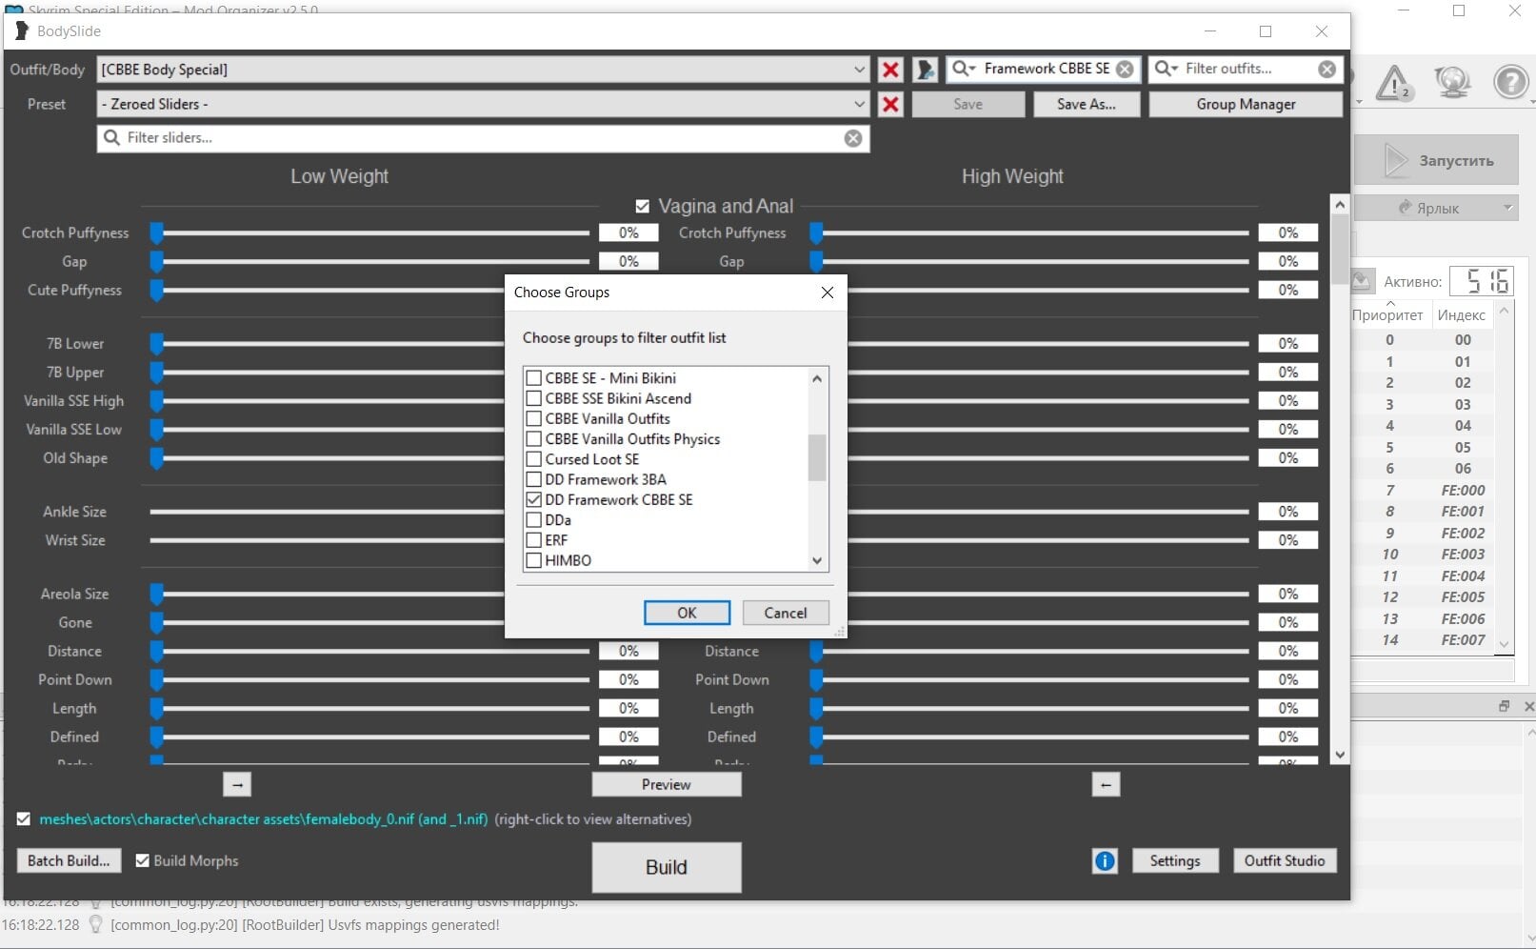Expand the Preset dropdown showing Zeroed Sliders
The height and width of the screenshot is (949, 1536).
pyautogui.click(x=859, y=104)
